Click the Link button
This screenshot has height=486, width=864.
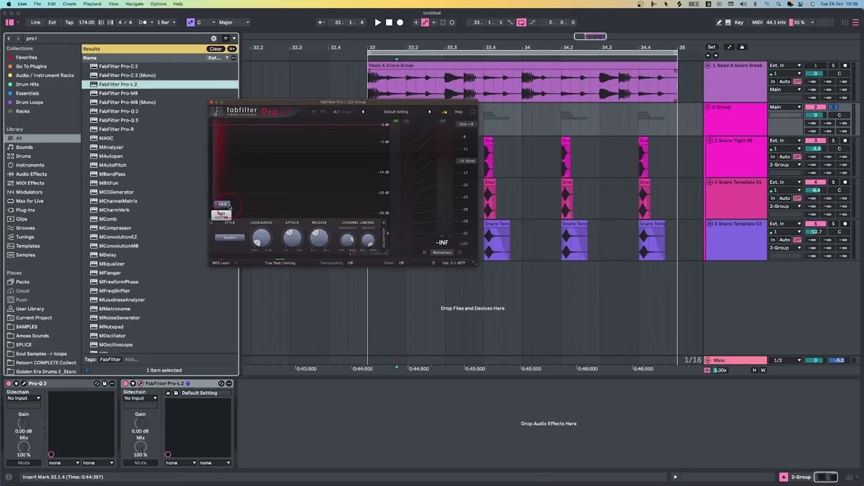(35, 22)
